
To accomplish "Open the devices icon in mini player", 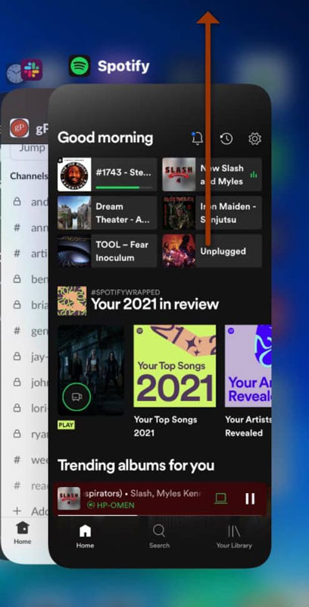I will pos(220,498).
